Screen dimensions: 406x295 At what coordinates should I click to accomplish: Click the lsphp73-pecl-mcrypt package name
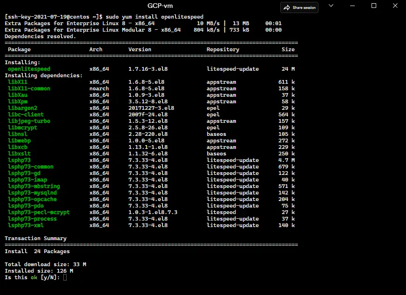click(x=39, y=212)
